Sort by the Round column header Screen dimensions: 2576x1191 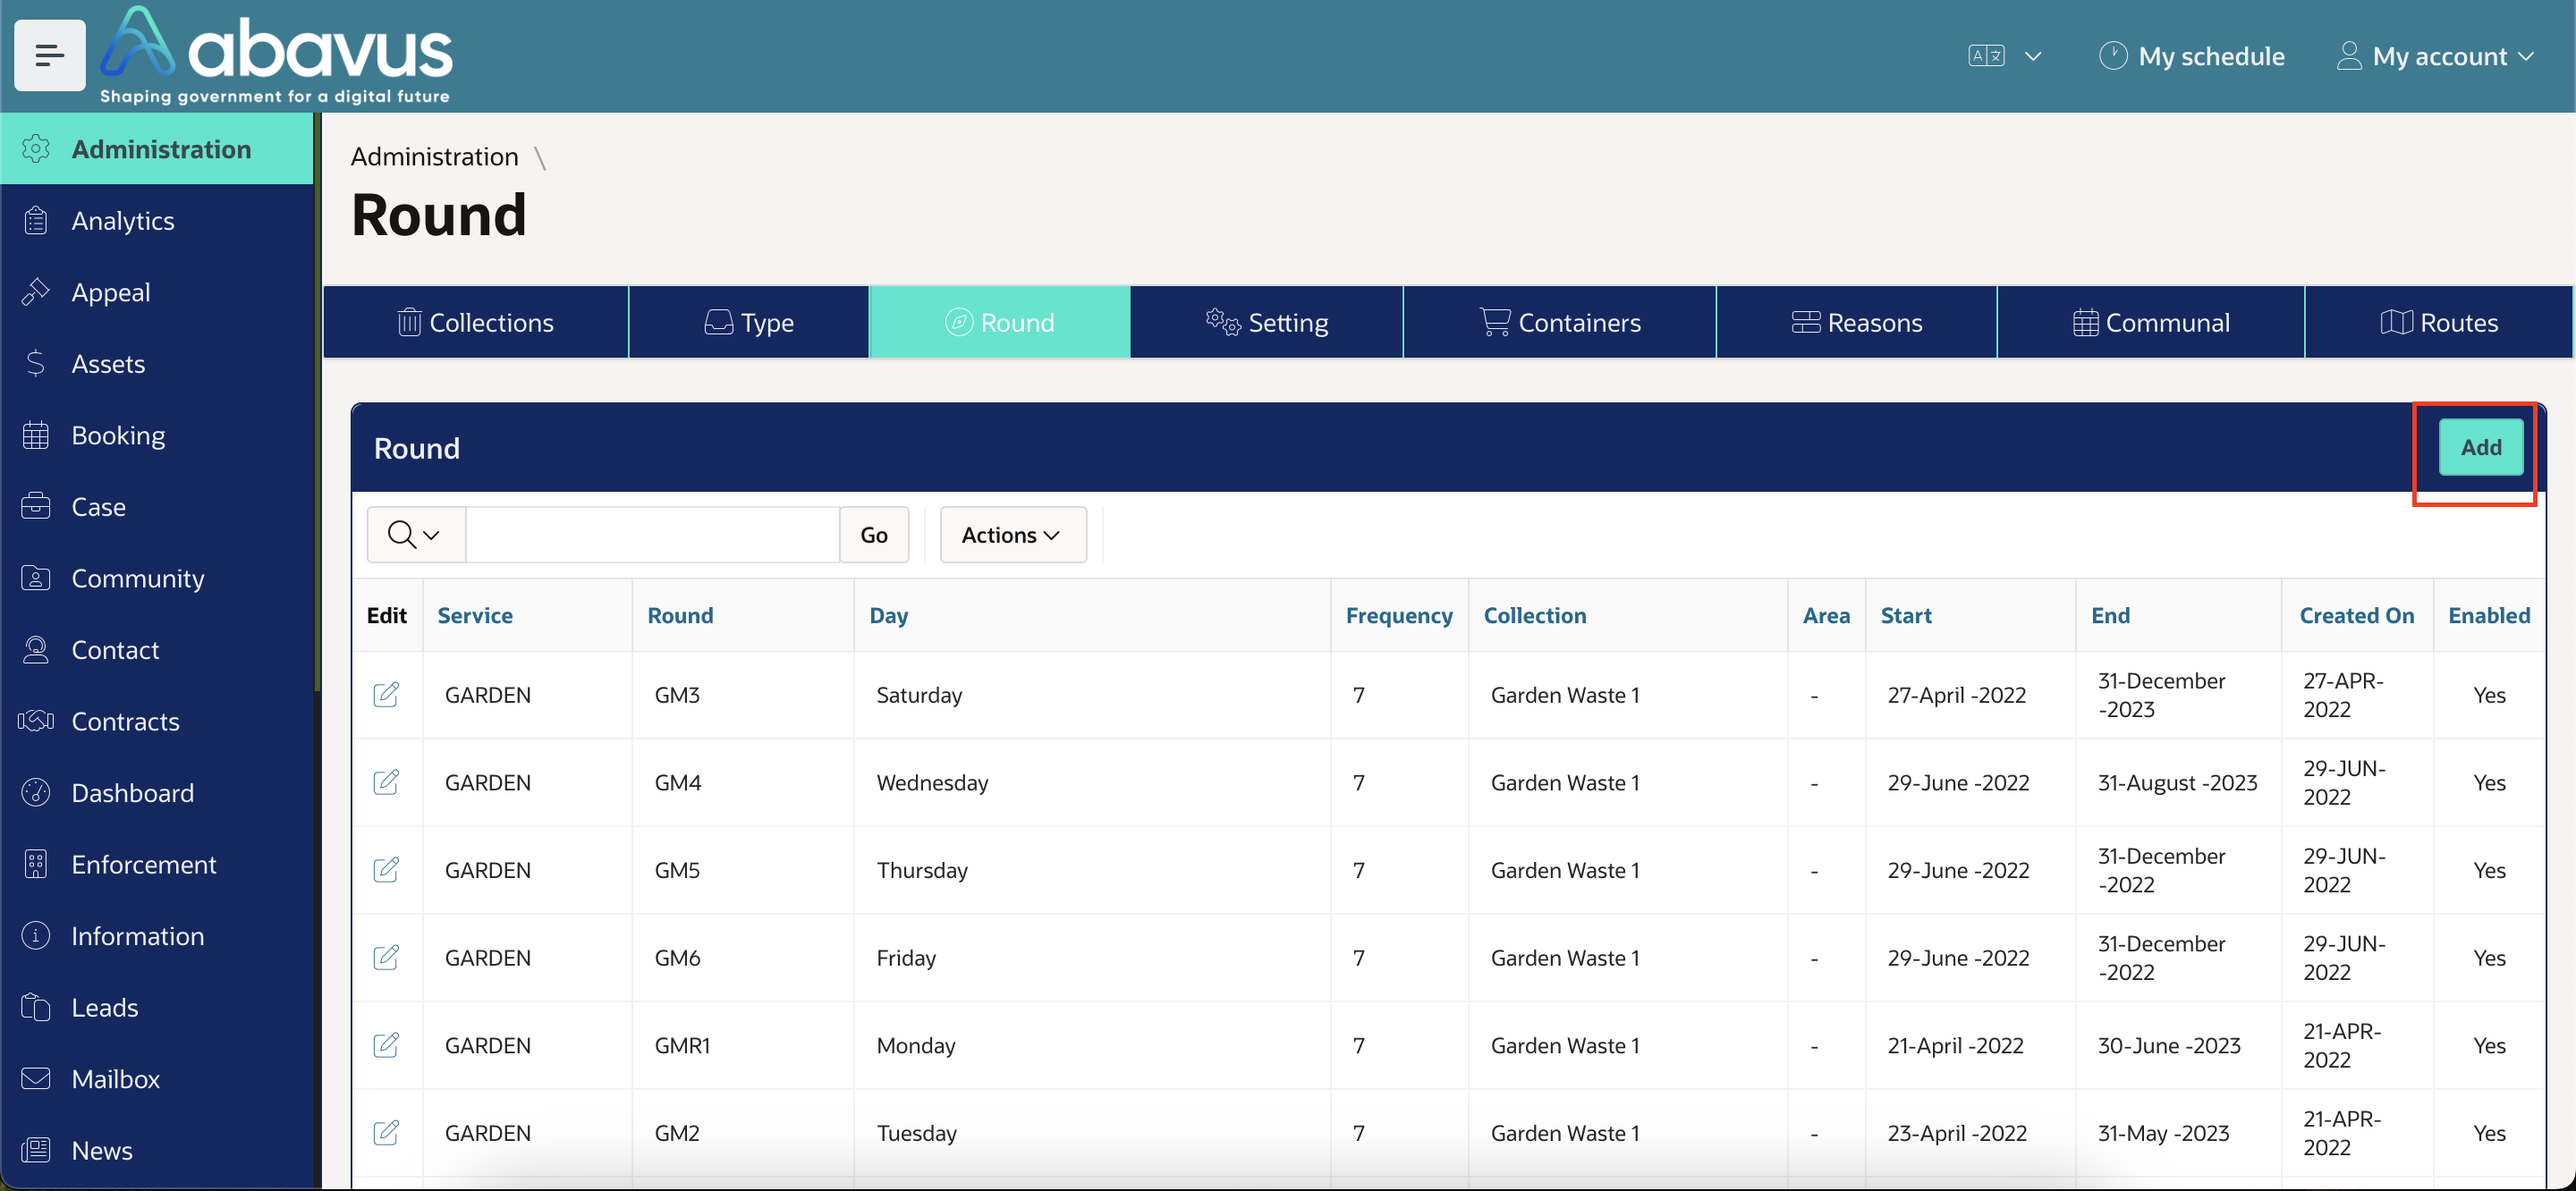(680, 615)
